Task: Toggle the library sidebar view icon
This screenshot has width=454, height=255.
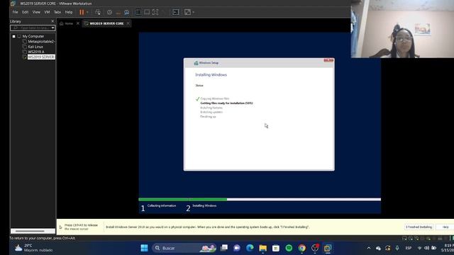Action: 139,12
